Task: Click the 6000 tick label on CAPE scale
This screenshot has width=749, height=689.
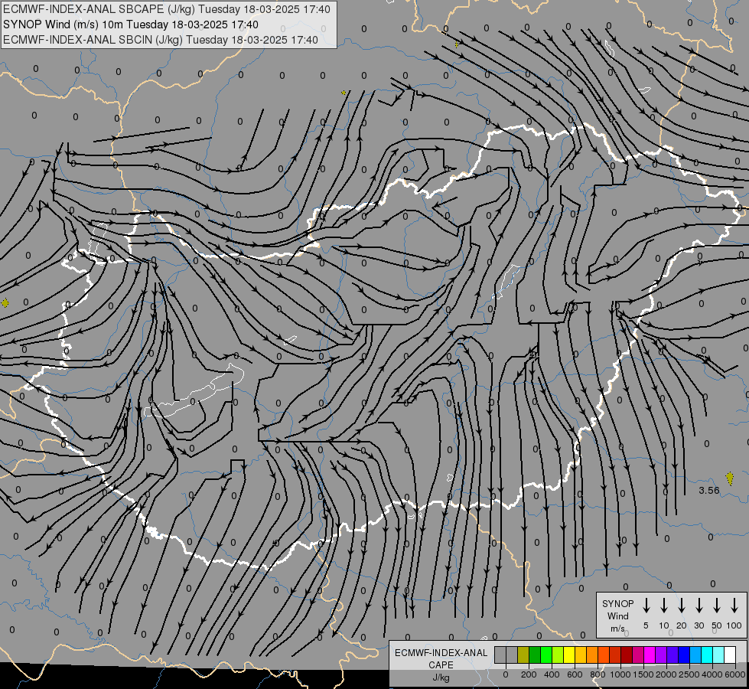Action: [735, 674]
